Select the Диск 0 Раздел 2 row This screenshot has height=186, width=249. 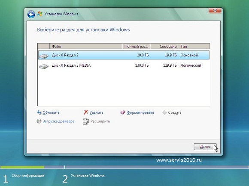[124, 55]
